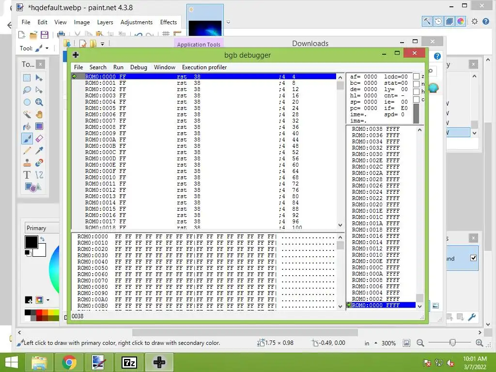Open the Tool chooser dropdown arrow
Image resolution: width=496 pixels, height=372 pixels.
[x=47, y=48]
